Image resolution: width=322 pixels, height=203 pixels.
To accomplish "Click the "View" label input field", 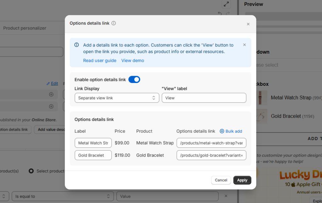I will coord(204,98).
